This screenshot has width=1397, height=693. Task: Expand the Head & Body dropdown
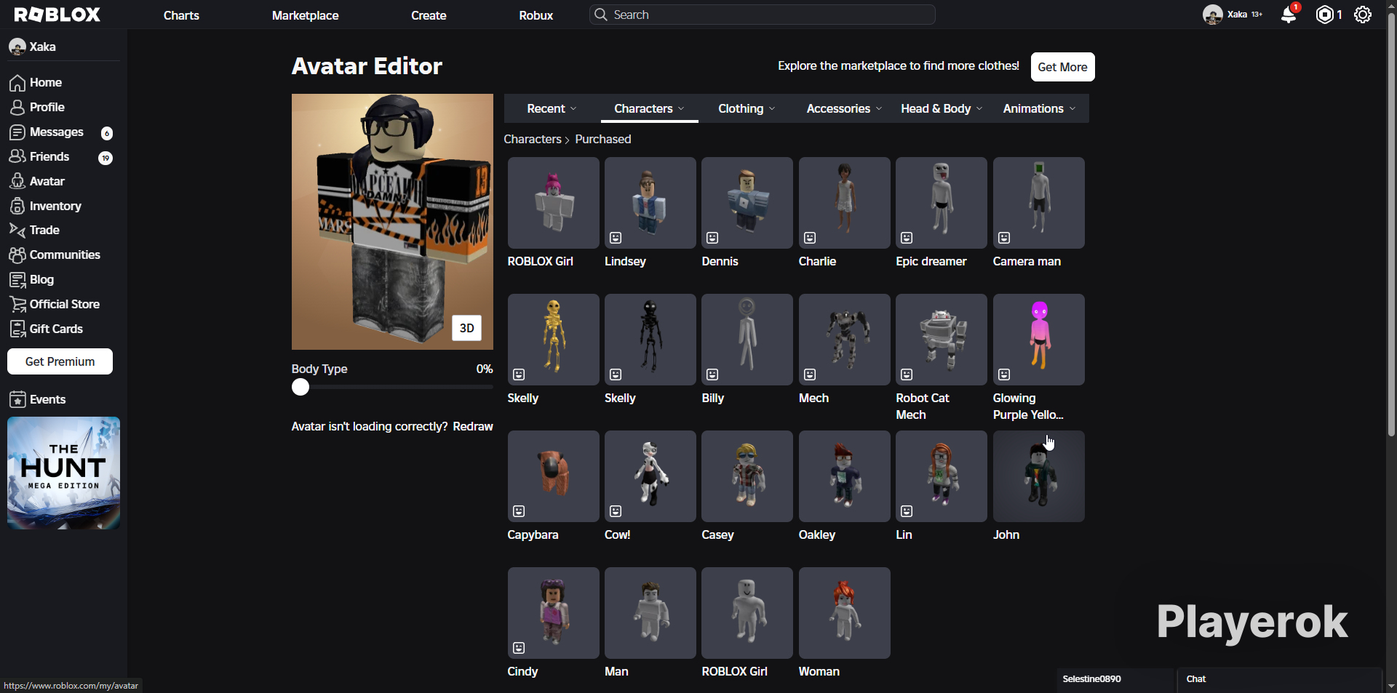click(942, 108)
